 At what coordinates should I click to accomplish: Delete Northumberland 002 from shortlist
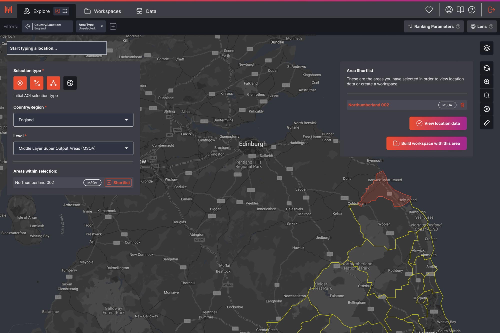pyautogui.click(x=462, y=105)
